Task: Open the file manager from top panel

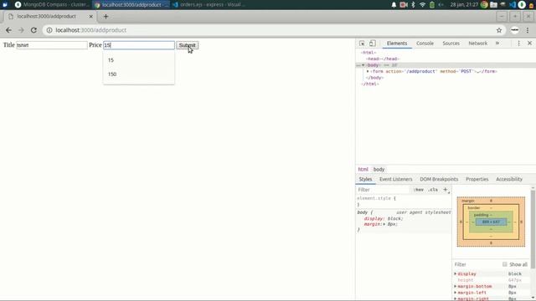Action: [493, 5]
